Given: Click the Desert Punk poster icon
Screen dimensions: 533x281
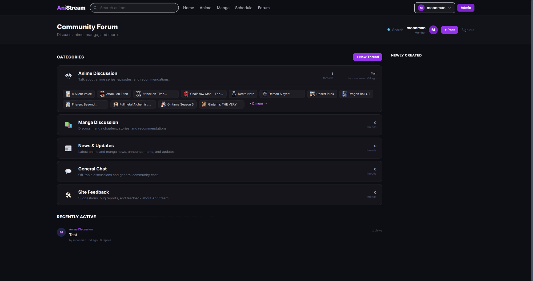Looking at the screenshot, I should coord(312,94).
